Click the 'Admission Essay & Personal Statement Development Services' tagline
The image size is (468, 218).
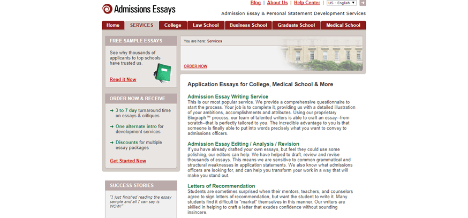click(x=293, y=13)
